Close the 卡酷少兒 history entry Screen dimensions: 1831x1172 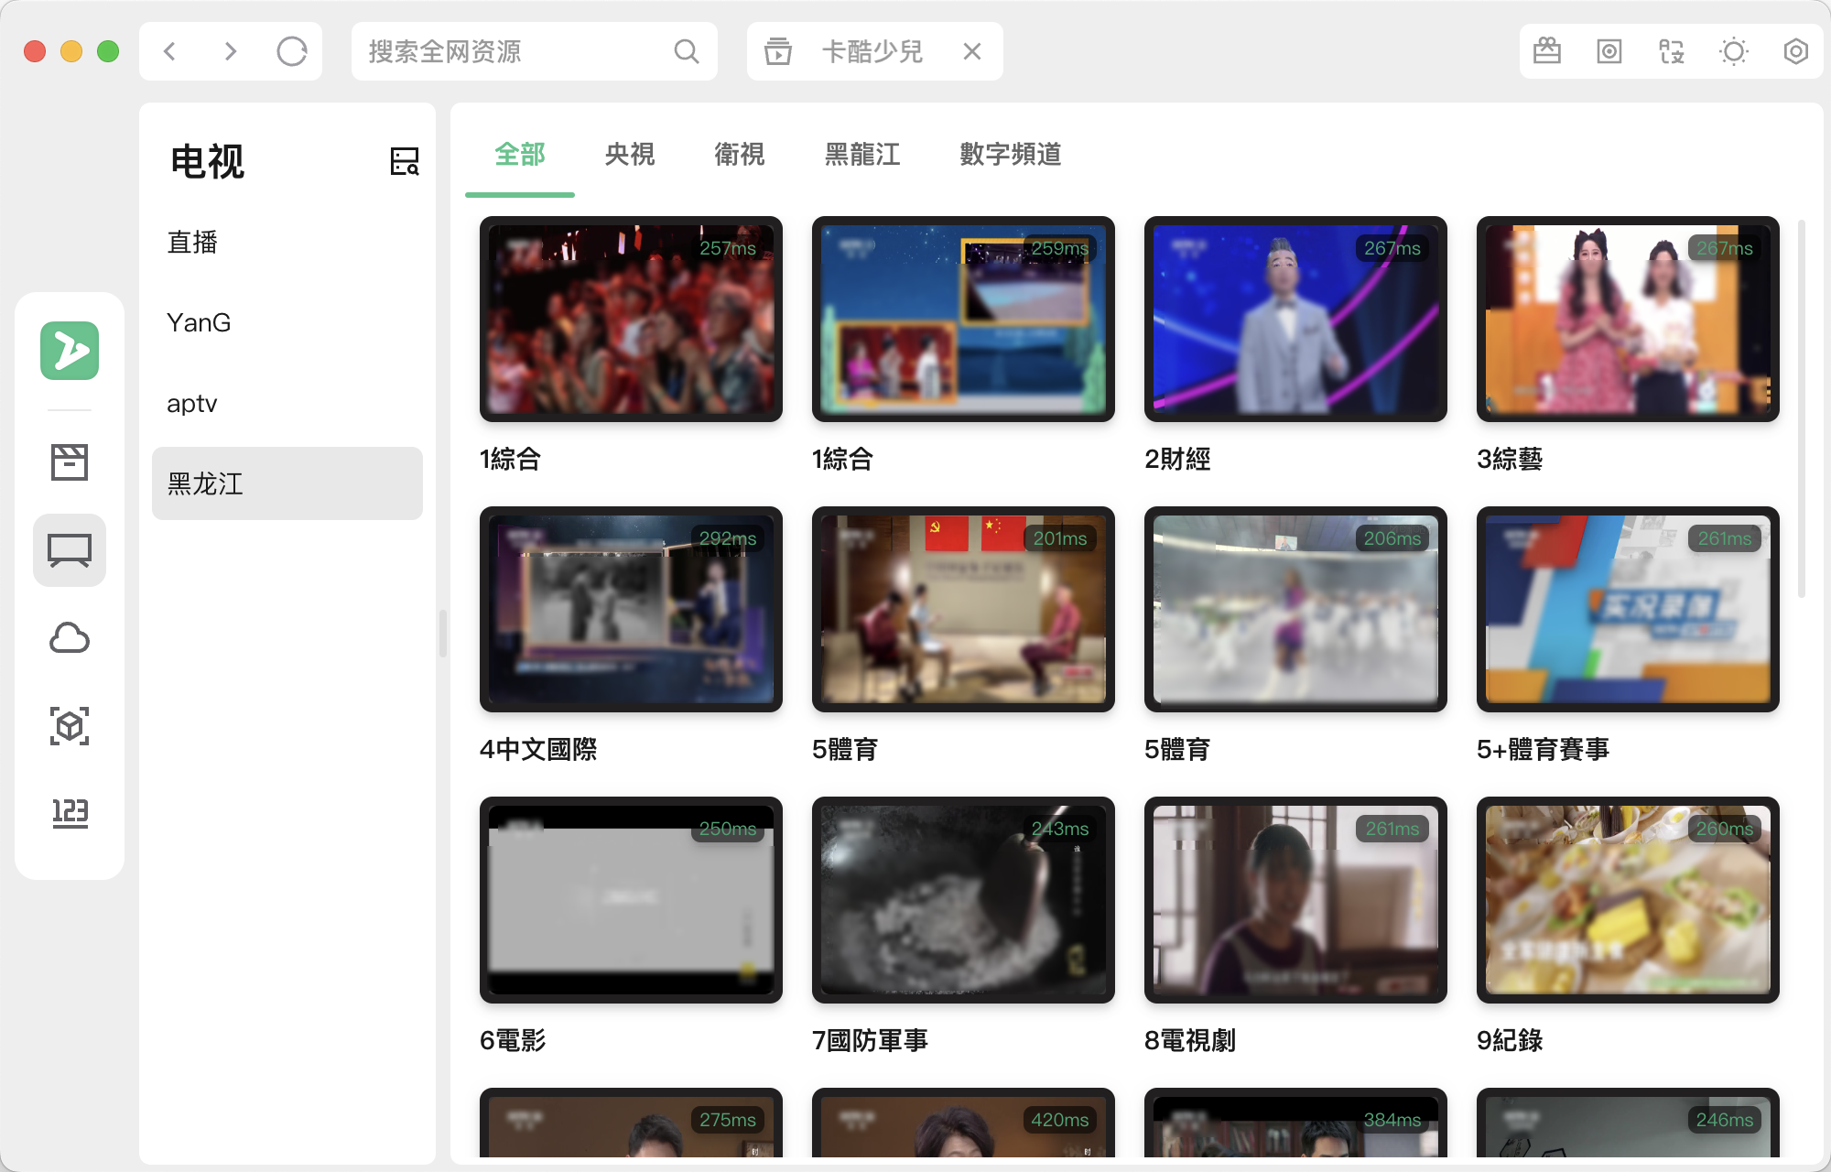(972, 51)
